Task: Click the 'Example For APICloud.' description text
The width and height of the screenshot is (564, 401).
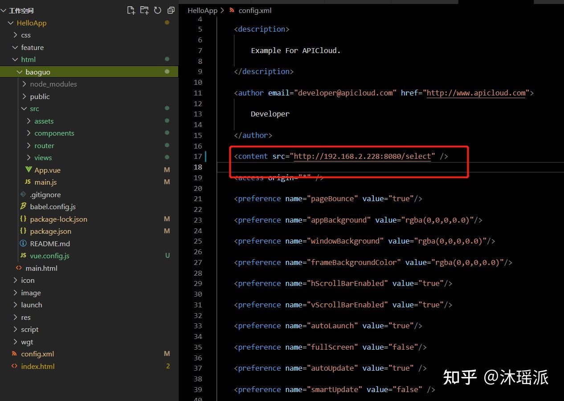Action: tap(296, 50)
